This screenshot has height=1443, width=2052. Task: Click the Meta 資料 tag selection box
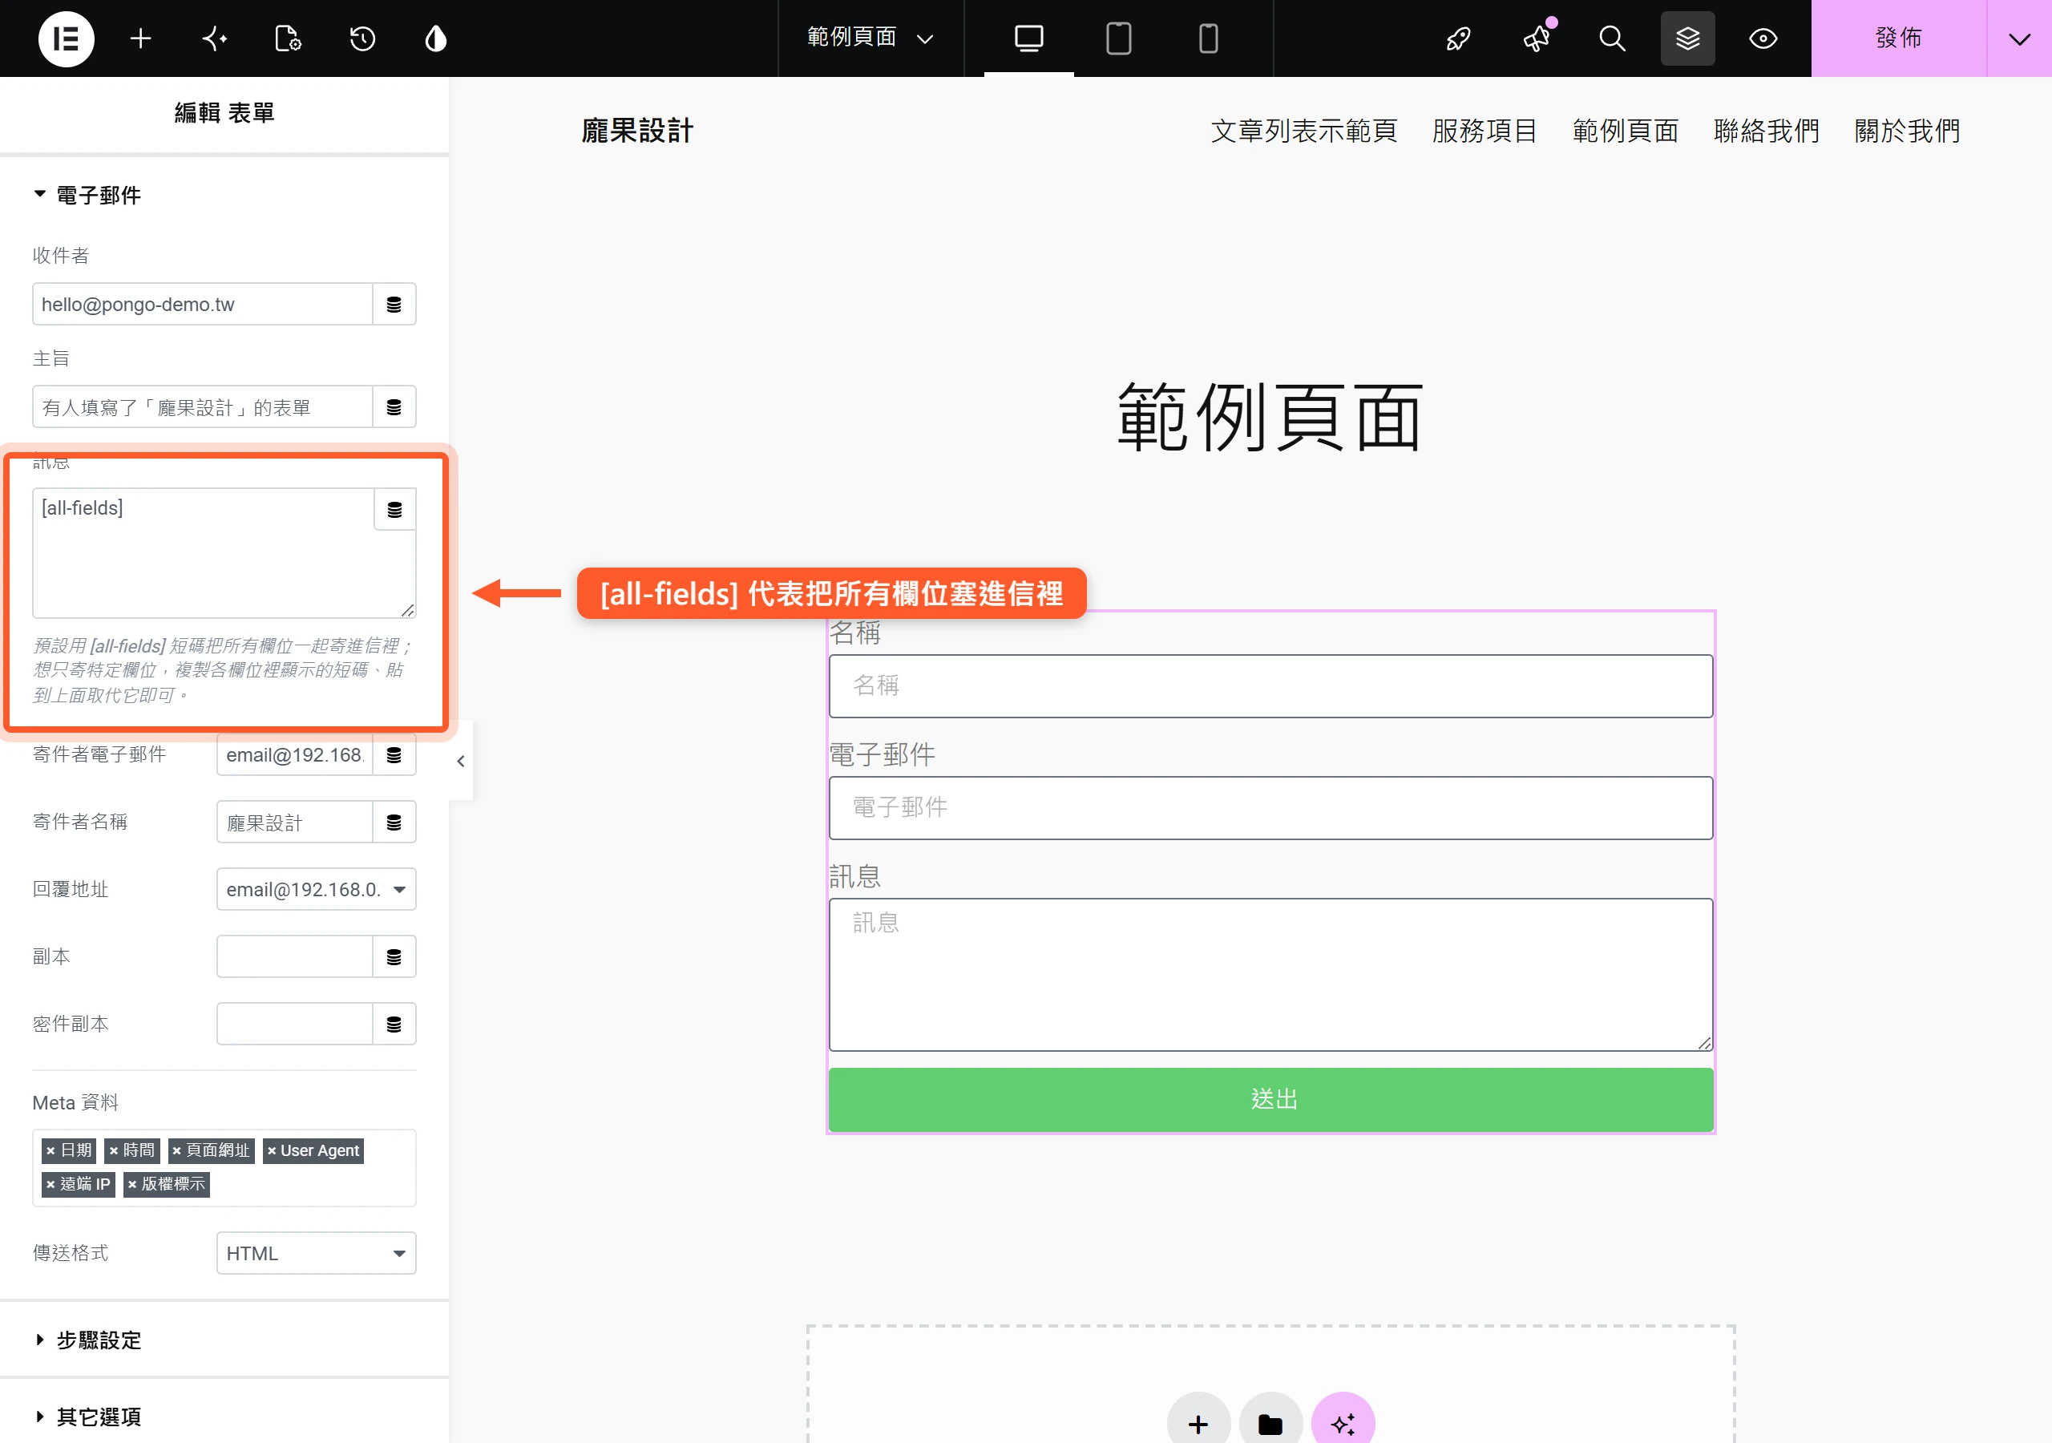pyautogui.click(x=224, y=1168)
